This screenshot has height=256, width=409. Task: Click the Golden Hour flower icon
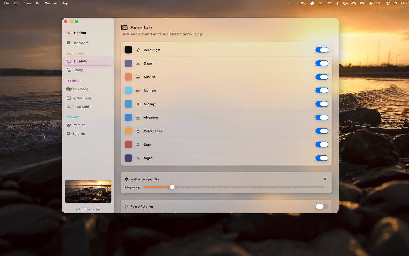tap(138, 131)
